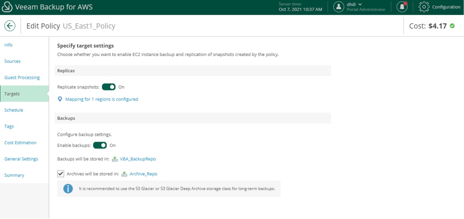
Task: Jump to the Summary step
Action: click(x=14, y=175)
